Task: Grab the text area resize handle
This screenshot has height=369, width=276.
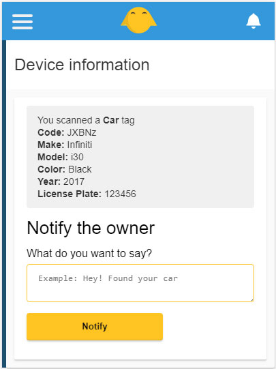Action: click(x=252, y=300)
